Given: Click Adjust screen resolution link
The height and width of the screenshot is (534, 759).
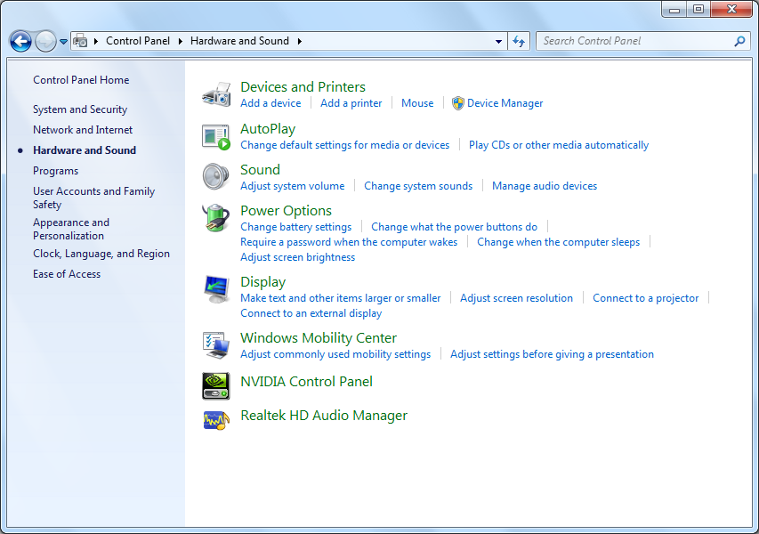Looking at the screenshot, I should tap(516, 298).
